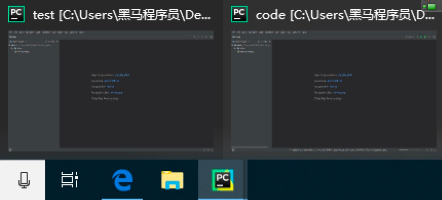
Task: Select the PyCharm icon on the taskbar
Action: point(222,180)
